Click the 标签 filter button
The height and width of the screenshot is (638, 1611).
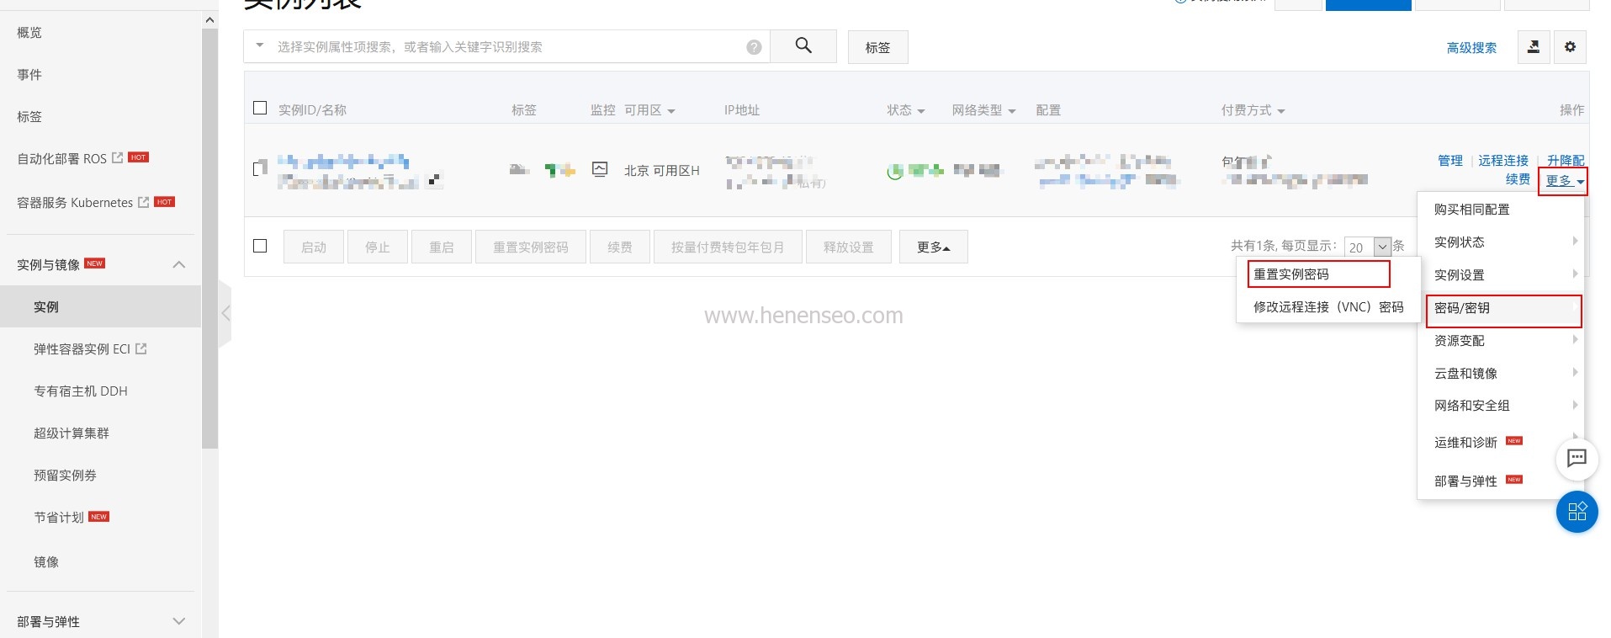[877, 47]
